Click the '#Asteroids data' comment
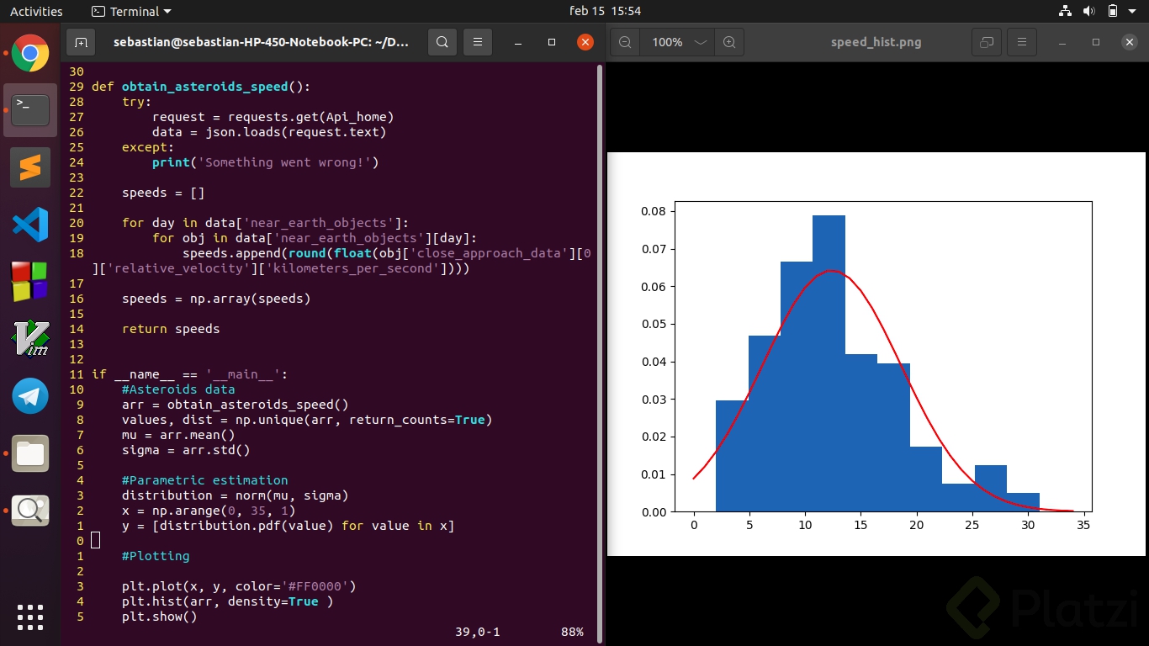 [x=178, y=389]
